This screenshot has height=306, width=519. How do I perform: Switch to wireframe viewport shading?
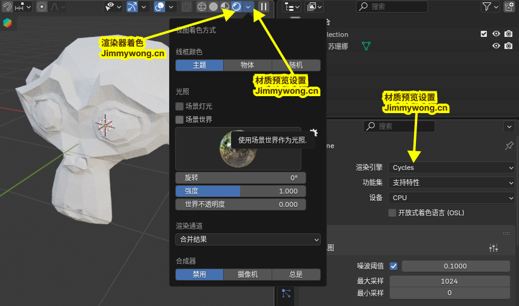(x=203, y=7)
